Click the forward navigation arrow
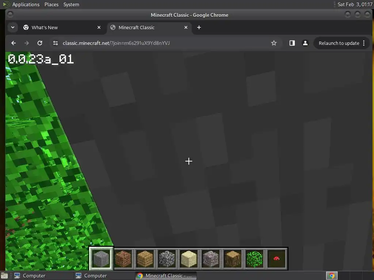 (x=26, y=43)
